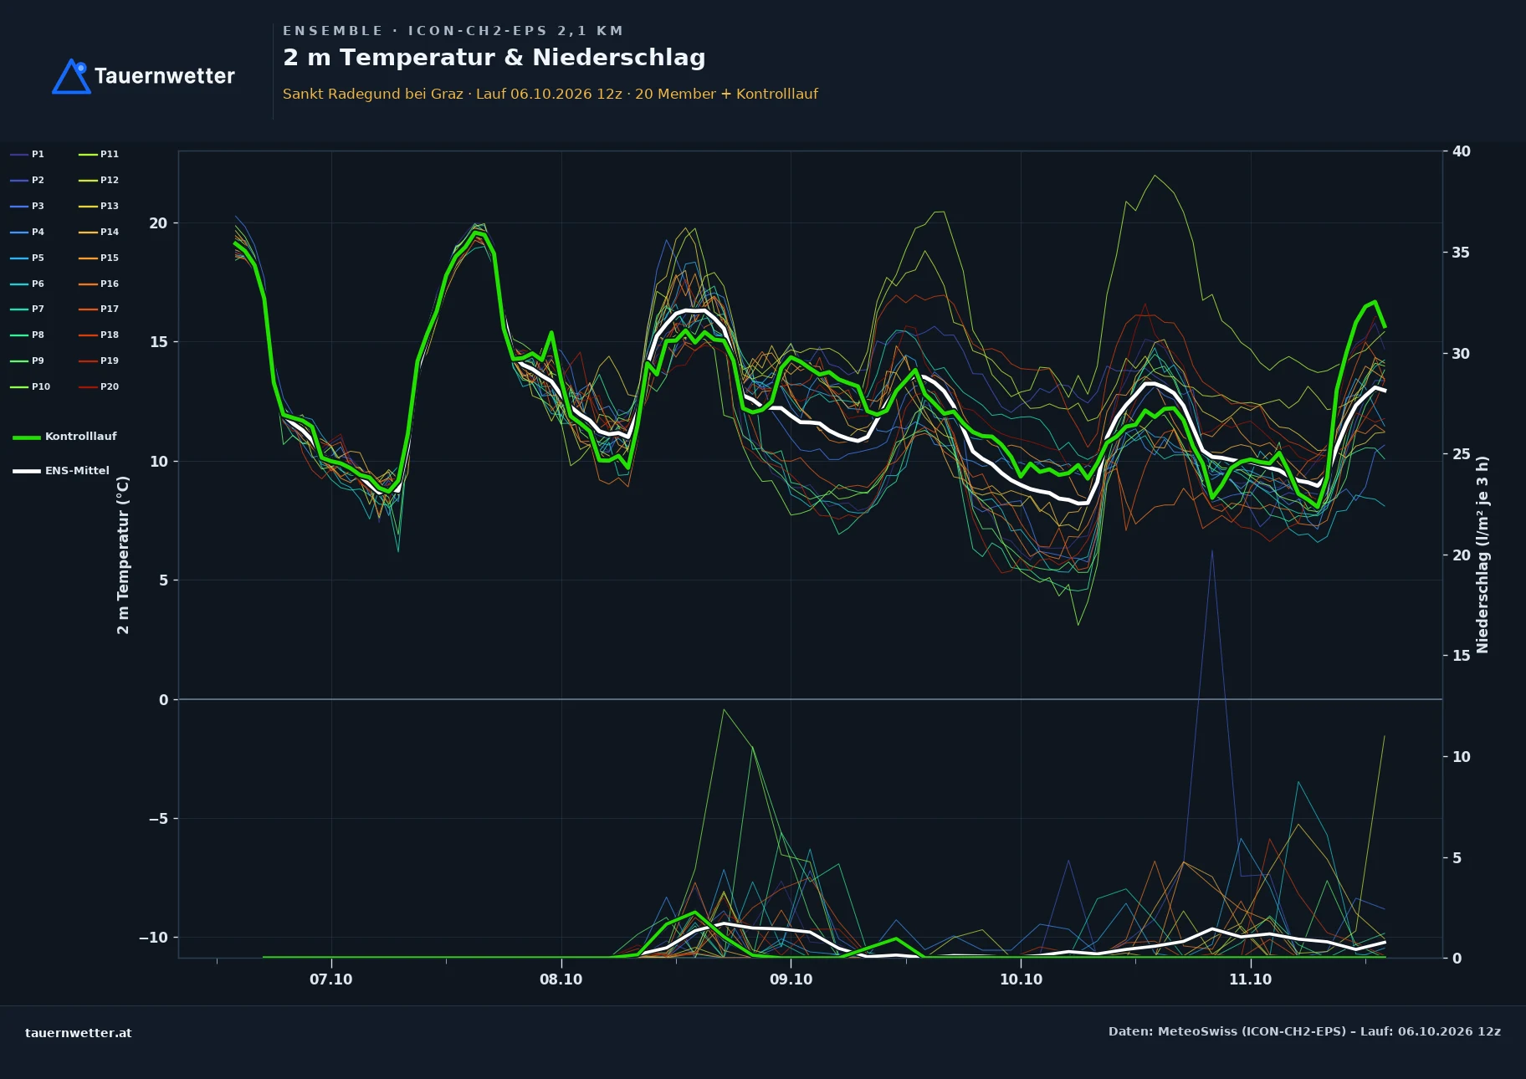Select the P12 legend entry
Viewport: 1526px width, 1079px height.
(x=99, y=180)
